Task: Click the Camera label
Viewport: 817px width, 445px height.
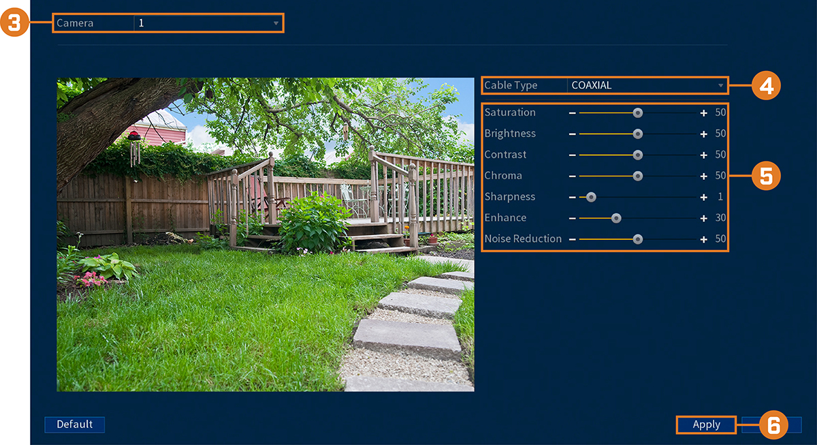Action: (75, 23)
